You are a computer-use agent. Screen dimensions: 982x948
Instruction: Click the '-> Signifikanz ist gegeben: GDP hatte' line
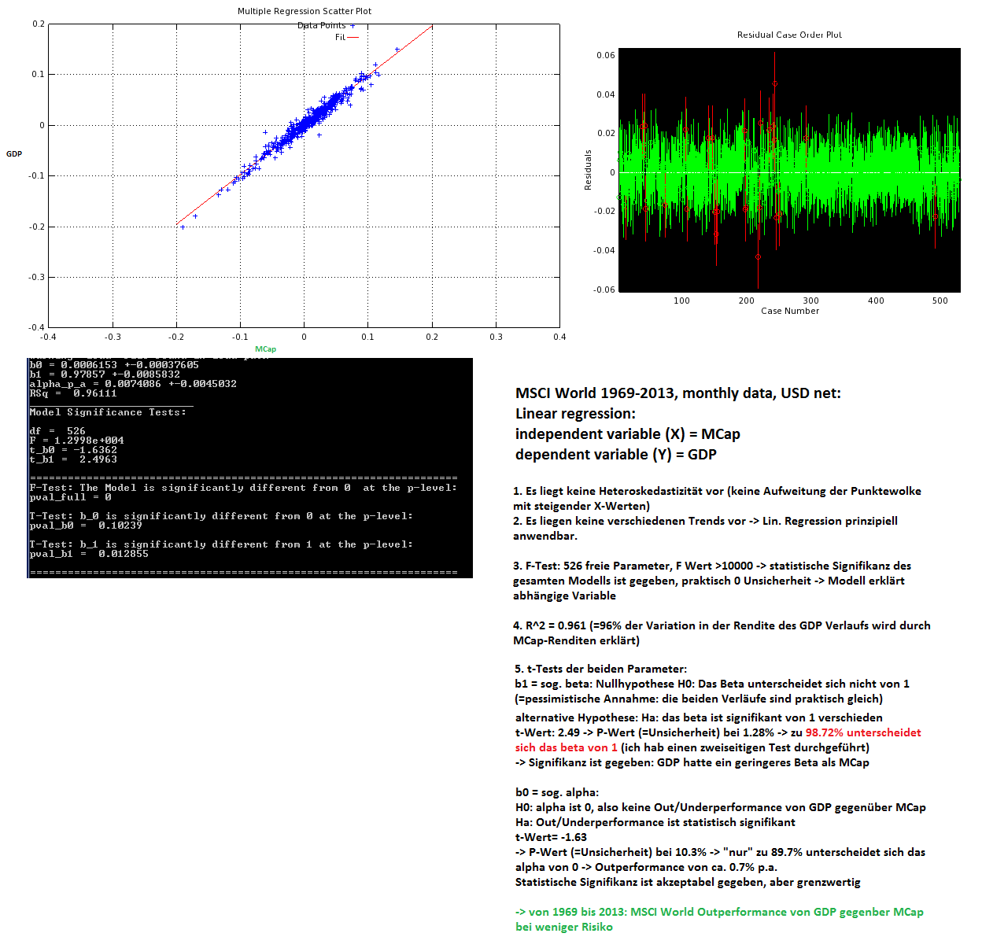point(692,762)
